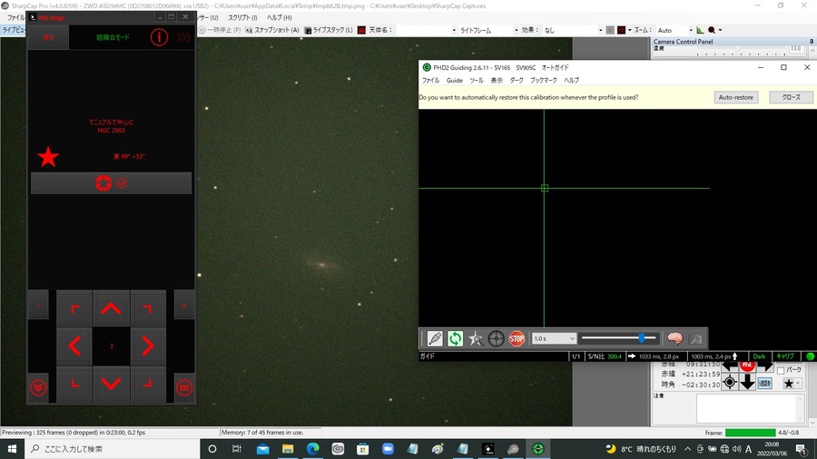This screenshot has height=459, width=817.
Task: Click taskbar search box ここに入力して検索
Action: point(113,449)
